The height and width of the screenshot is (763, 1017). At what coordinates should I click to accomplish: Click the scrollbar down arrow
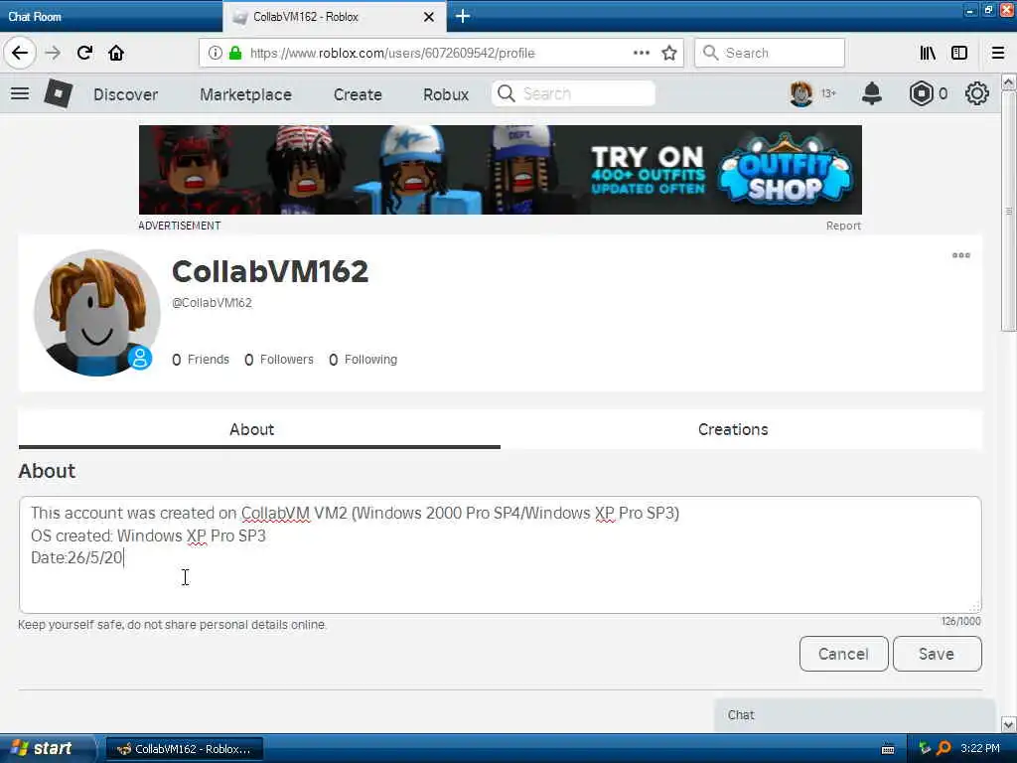[x=1009, y=724]
